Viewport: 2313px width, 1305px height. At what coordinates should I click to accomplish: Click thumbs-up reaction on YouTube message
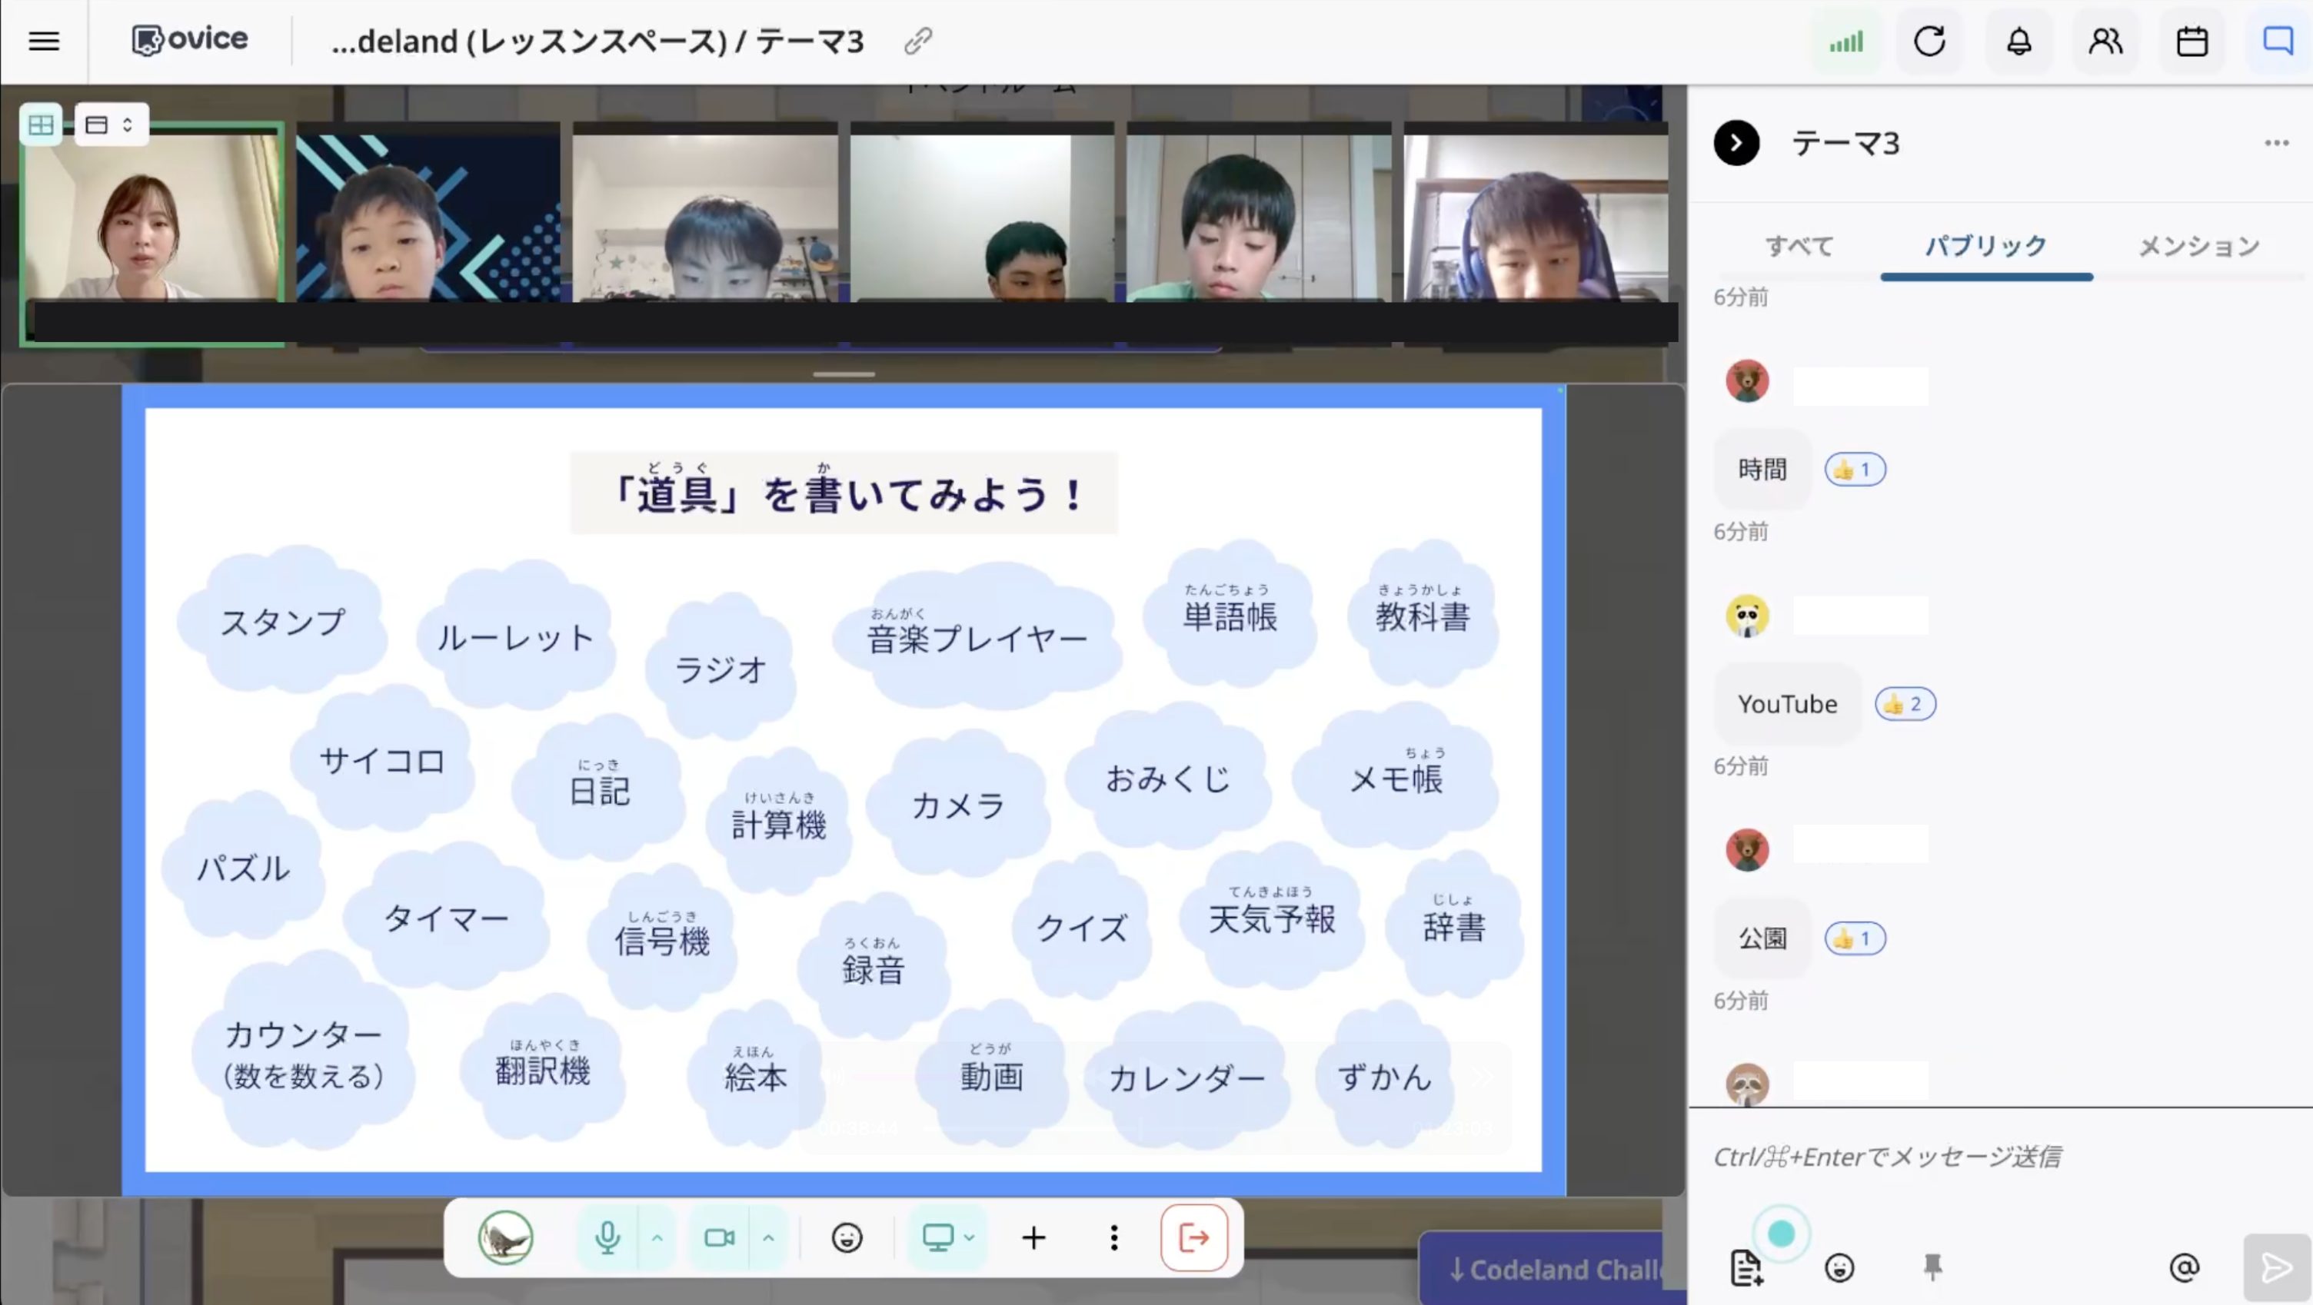(1905, 704)
